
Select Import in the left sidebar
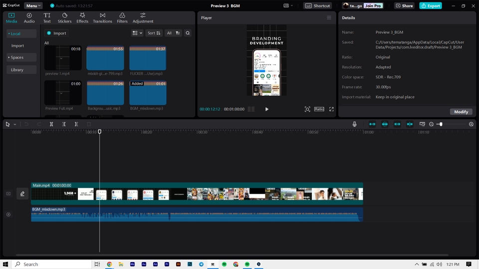click(x=17, y=46)
